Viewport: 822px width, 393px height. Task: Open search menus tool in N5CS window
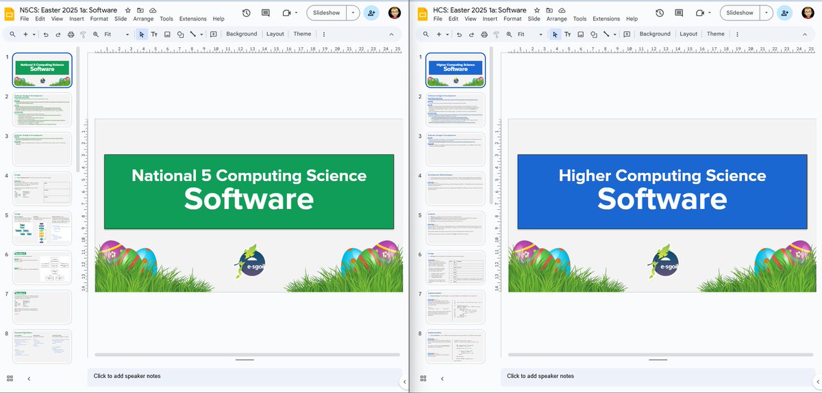(12, 34)
